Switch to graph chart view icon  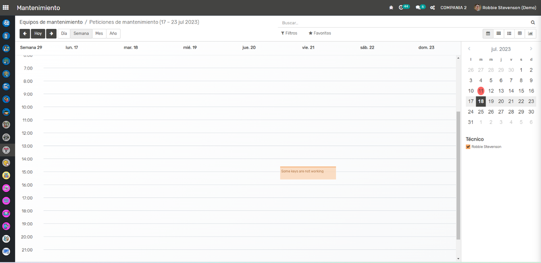(x=530, y=33)
